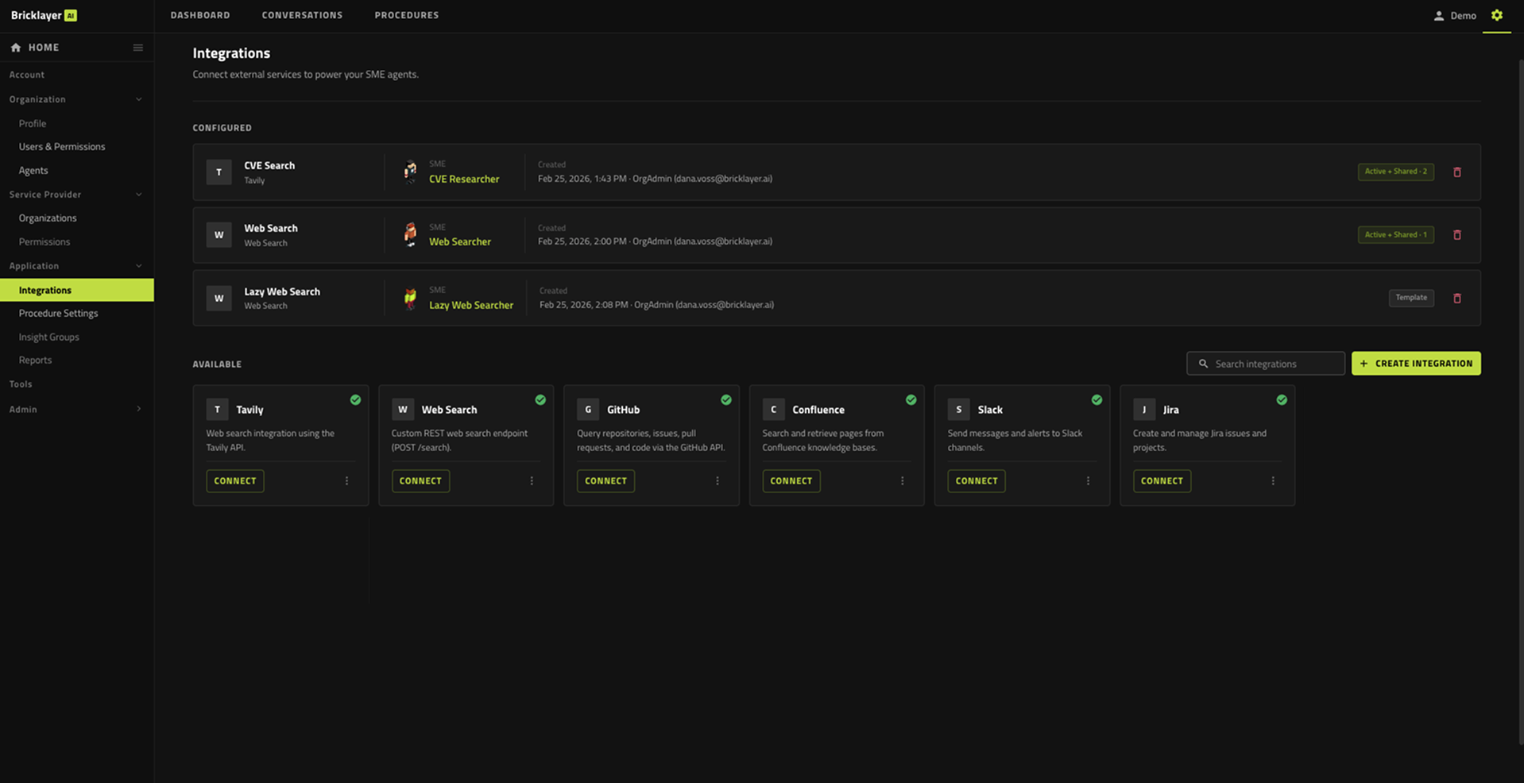Connect the Tavily integration

pyautogui.click(x=235, y=481)
